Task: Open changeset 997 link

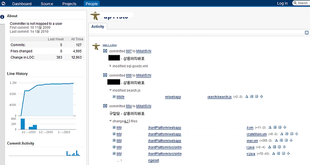Action: pyautogui.click(x=129, y=51)
